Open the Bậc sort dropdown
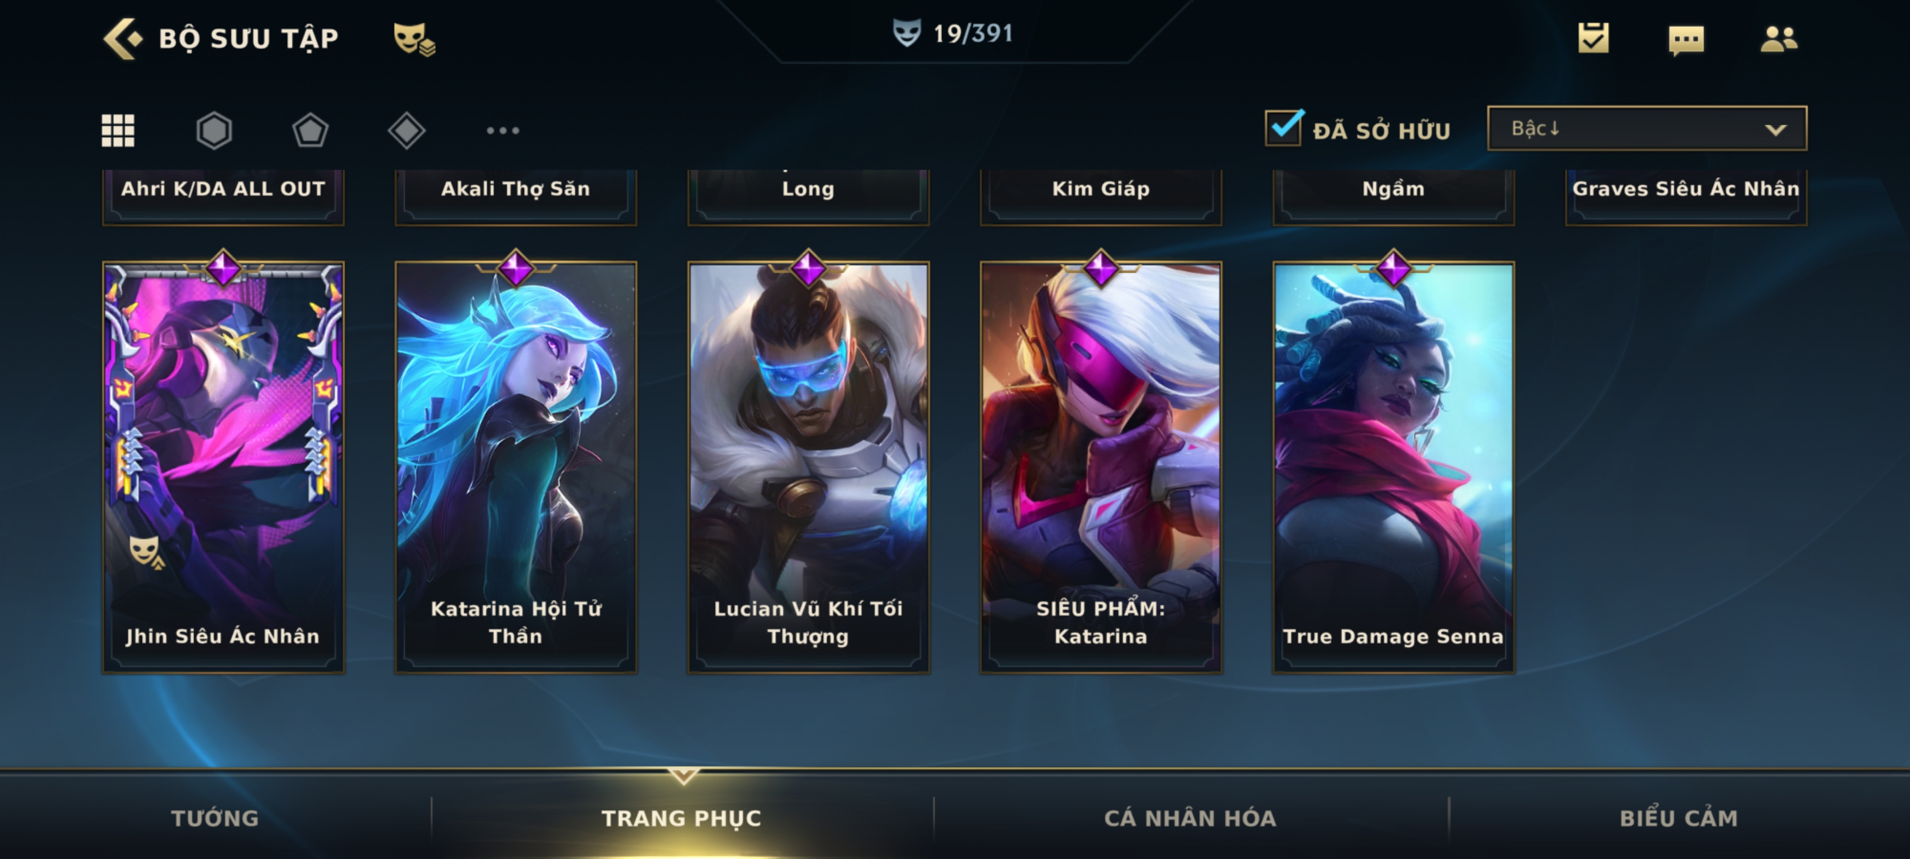The image size is (1910, 859). click(x=1647, y=128)
